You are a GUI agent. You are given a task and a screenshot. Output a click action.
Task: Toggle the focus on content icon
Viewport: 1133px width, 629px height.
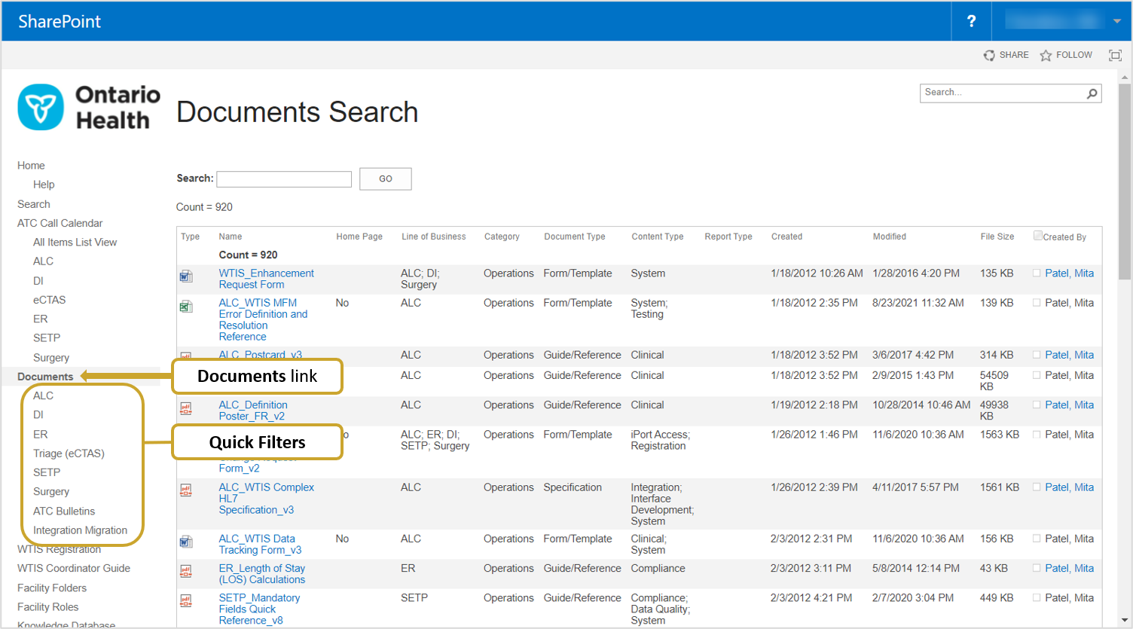[1115, 55]
